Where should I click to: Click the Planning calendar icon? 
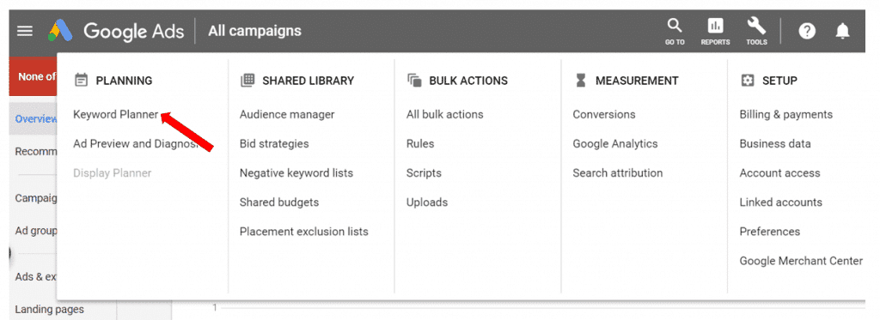point(81,81)
